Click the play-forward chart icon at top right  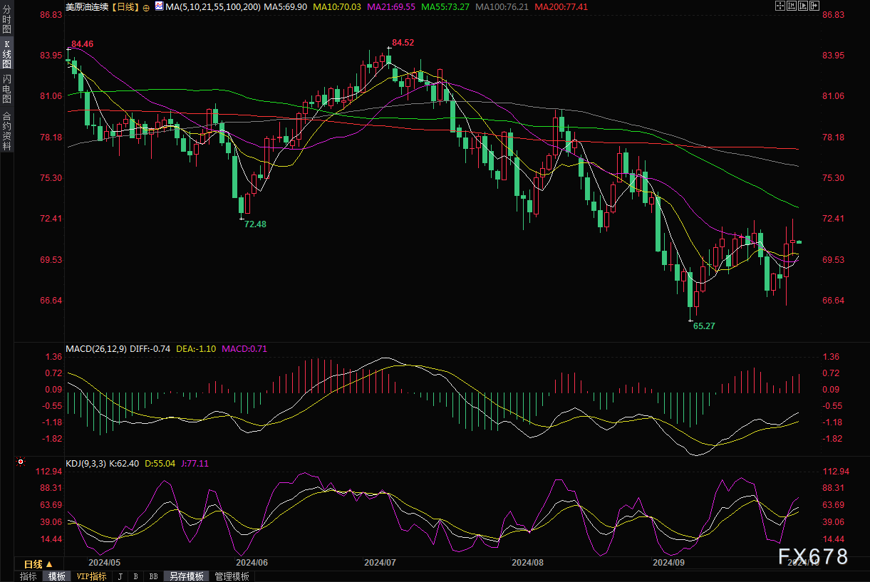pos(803,6)
